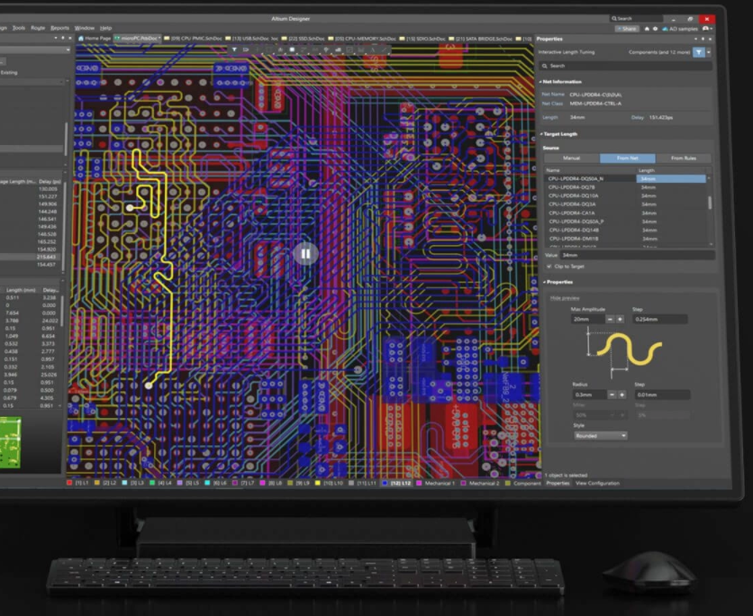Open the Reports menu
The width and height of the screenshot is (753, 616).
click(x=60, y=28)
